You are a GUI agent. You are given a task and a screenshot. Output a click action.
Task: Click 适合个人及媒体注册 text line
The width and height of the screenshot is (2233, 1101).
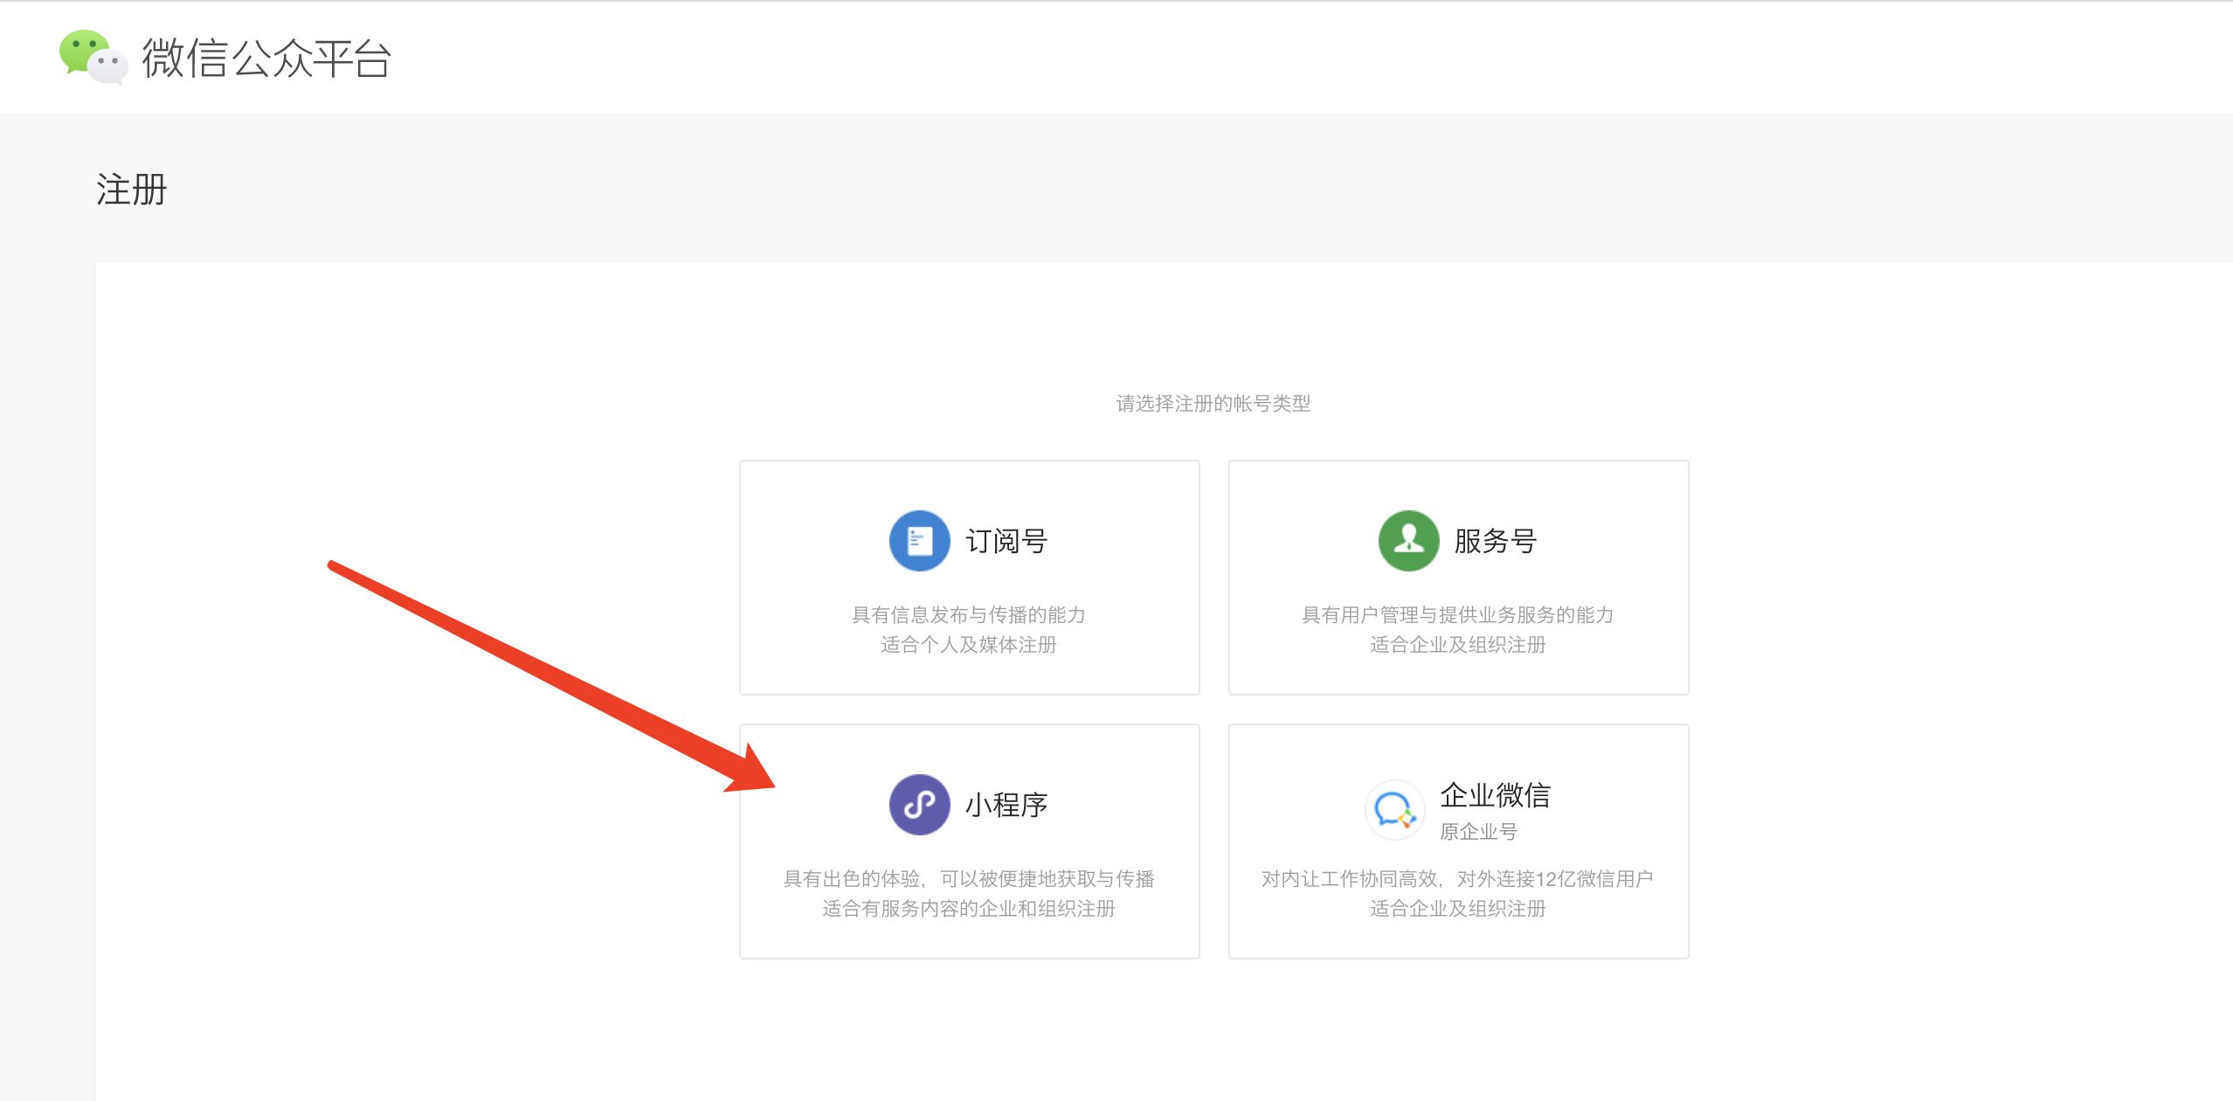pos(969,645)
